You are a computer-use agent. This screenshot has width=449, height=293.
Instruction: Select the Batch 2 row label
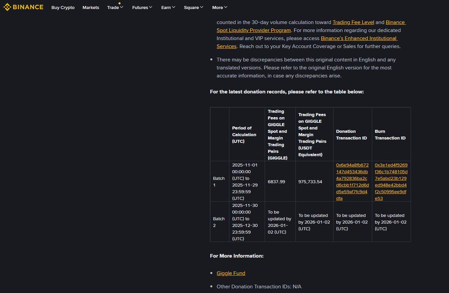(x=219, y=222)
